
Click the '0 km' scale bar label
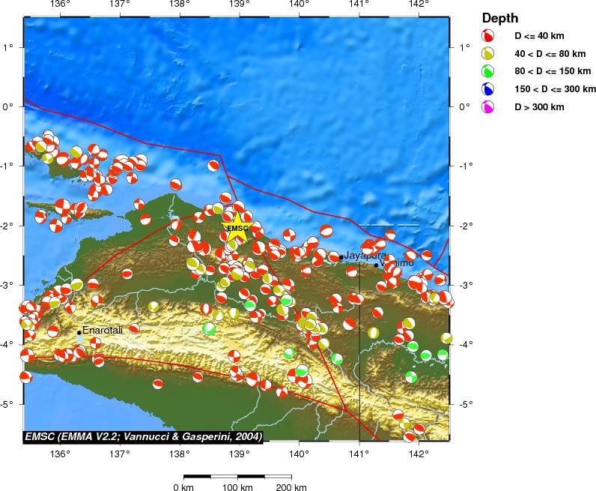point(183,487)
